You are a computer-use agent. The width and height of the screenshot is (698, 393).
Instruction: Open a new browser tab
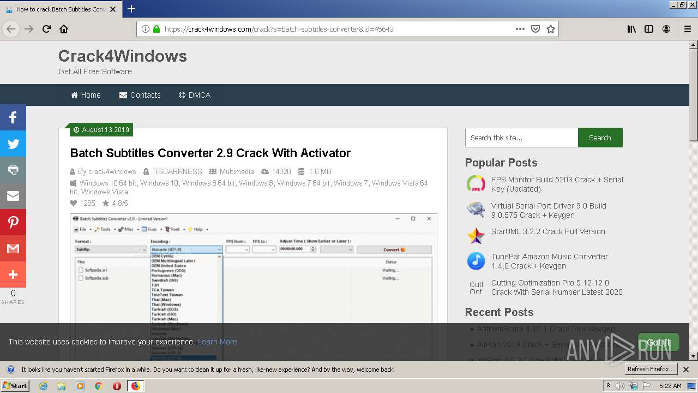[x=131, y=9]
